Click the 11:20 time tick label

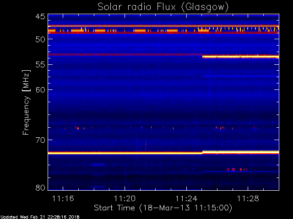(x=125, y=198)
